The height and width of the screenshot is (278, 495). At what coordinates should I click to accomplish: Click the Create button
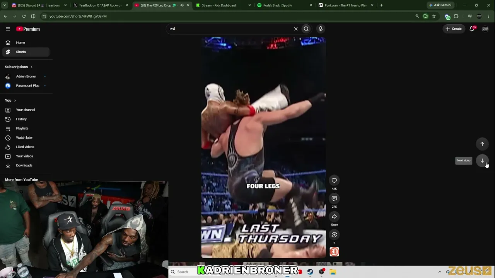tap(454, 29)
